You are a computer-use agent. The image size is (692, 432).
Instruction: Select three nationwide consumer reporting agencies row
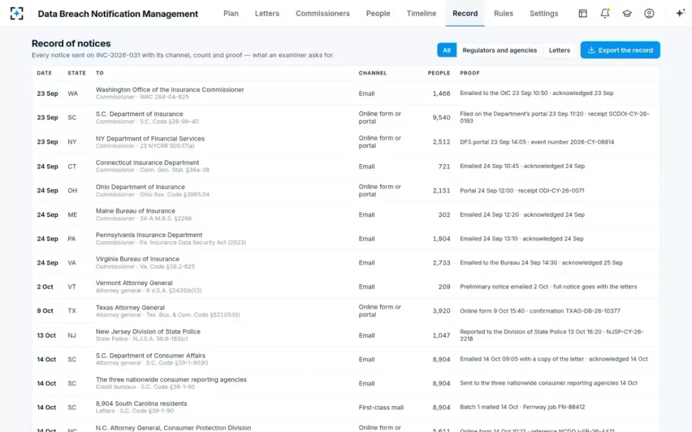(346, 383)
